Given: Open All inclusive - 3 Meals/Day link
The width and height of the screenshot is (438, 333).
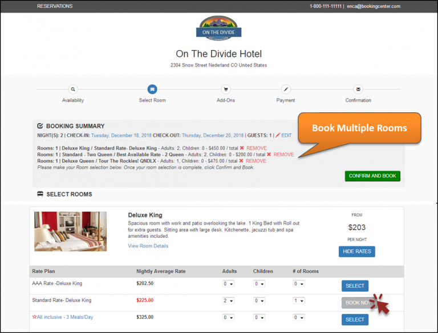Looking at the screenshot, I should pos(65,317).
